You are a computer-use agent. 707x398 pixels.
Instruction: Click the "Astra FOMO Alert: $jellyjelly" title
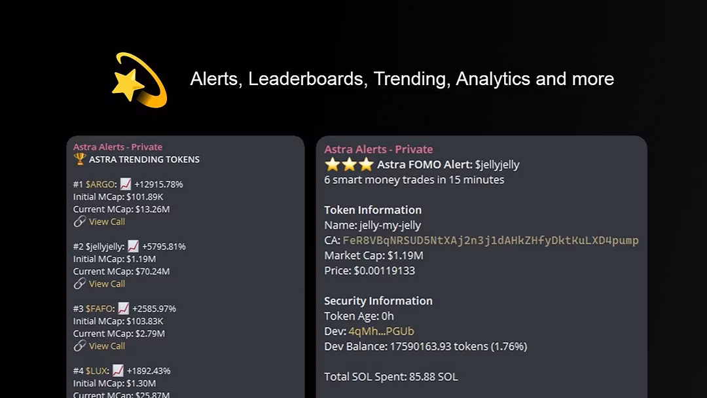pos(448,165)
